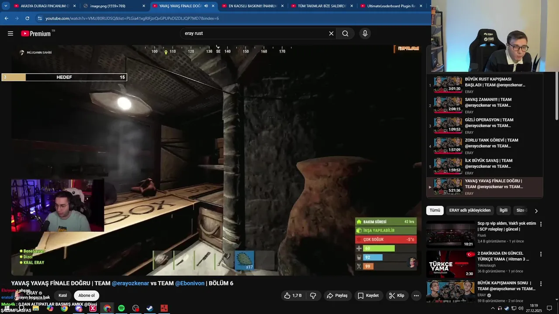Play playlist video SAVAŞ ZAMANI!!!
This screenshot has width=559, height=314.
point(485,106)
